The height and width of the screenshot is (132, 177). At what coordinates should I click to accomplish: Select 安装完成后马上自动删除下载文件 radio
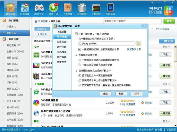(x=80, y=80)
